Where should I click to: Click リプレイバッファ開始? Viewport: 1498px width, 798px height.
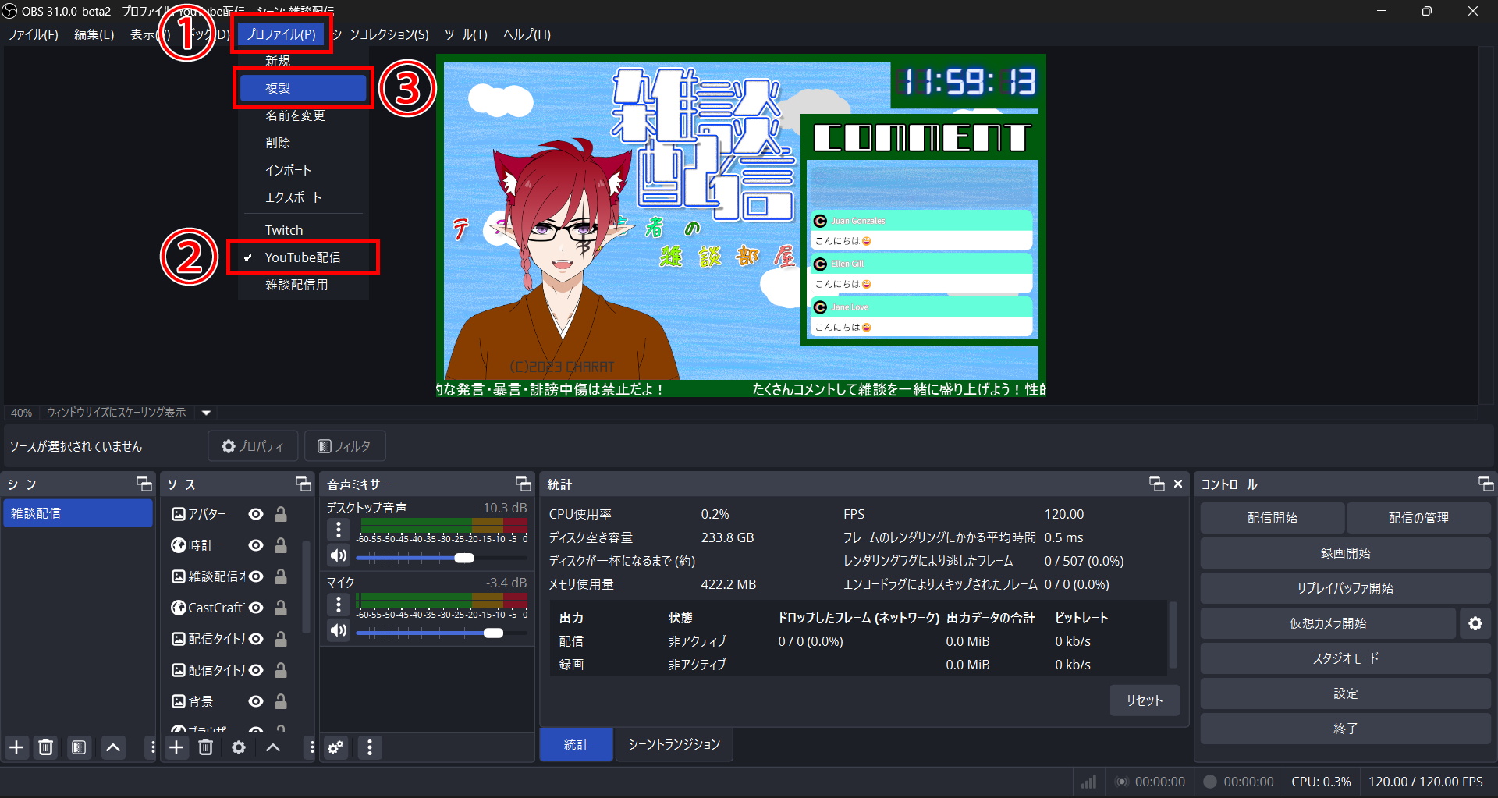click(1345, 588)
